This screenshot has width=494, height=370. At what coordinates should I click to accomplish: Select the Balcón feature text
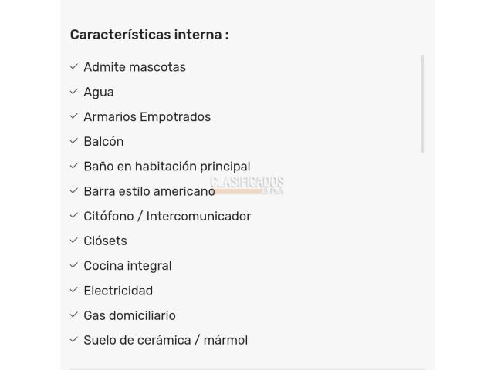[103, 142]
